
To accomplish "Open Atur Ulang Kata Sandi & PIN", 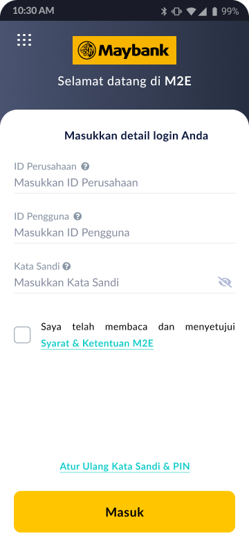I will pyautogui.click(x=125, y=466).
